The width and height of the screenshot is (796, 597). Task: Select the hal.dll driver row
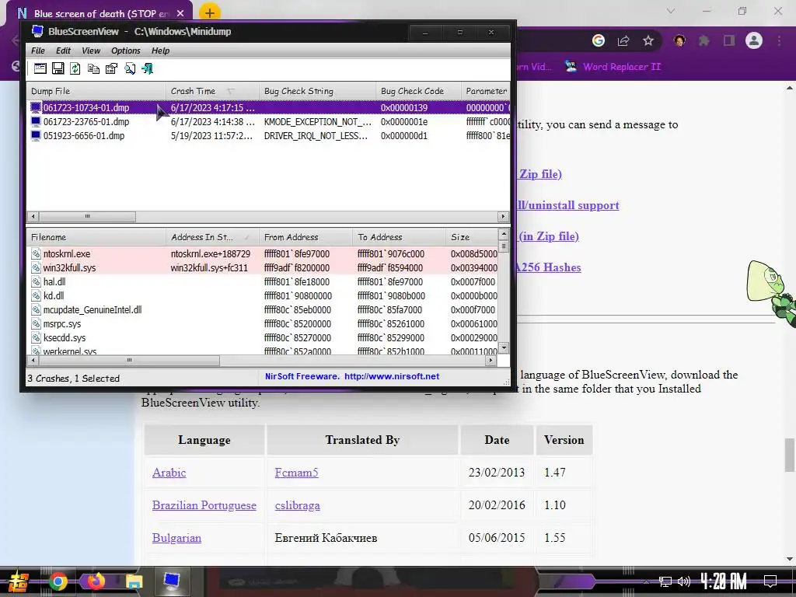pyautogui.click(x=263, y=281)
